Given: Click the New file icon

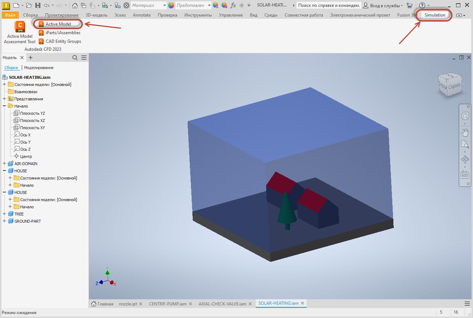Looking at the screenshot, I should click(16, 5).
